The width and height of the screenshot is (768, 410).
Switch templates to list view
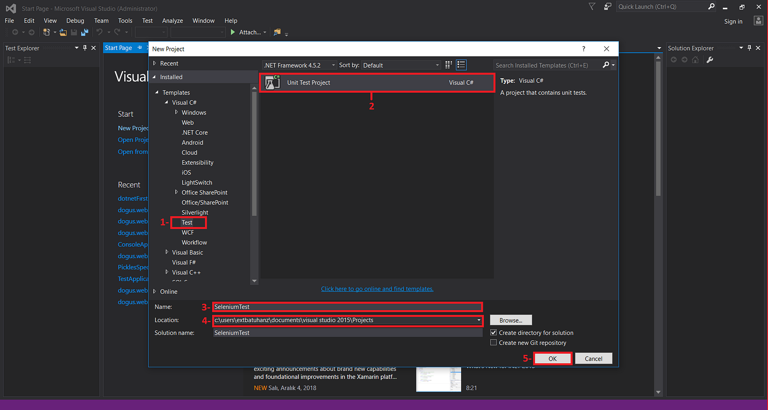tap(461, 65)
